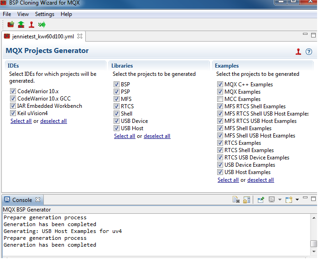This screenshot has width=318, height=259.
Task: Click the new BSP clone toolbar icon
Action: (x=11, y=25)
